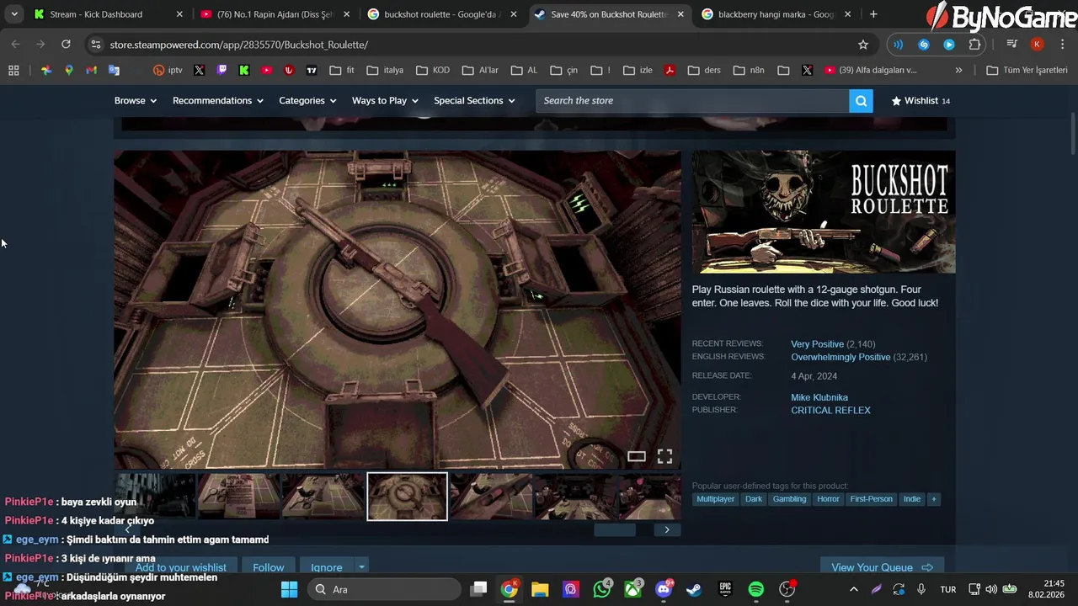The height and width of the screenshot is (606, 1078).
Task: Switch to the blackberry hangi marka tab
Action: coord(776,14)
